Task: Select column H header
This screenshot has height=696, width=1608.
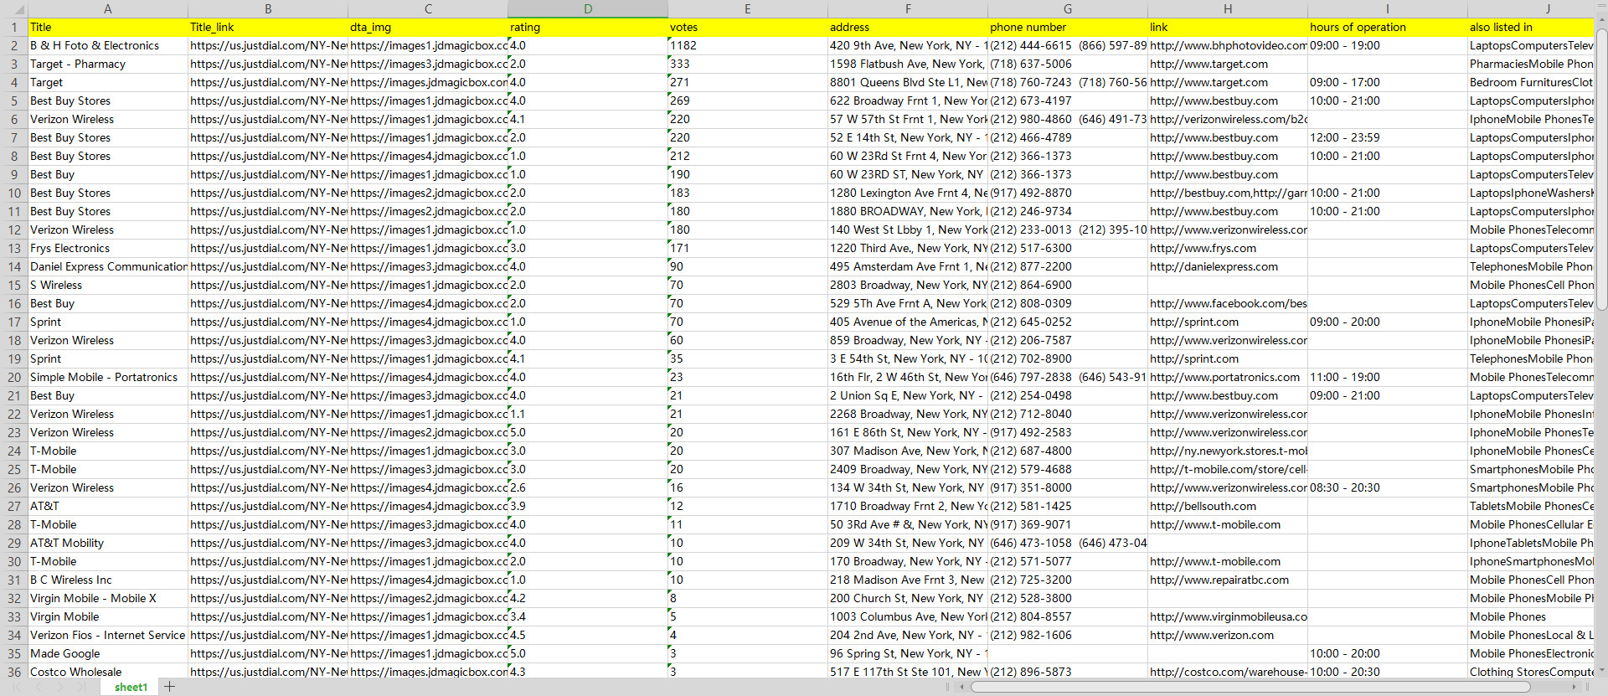Action: [x=1227, y=9]
